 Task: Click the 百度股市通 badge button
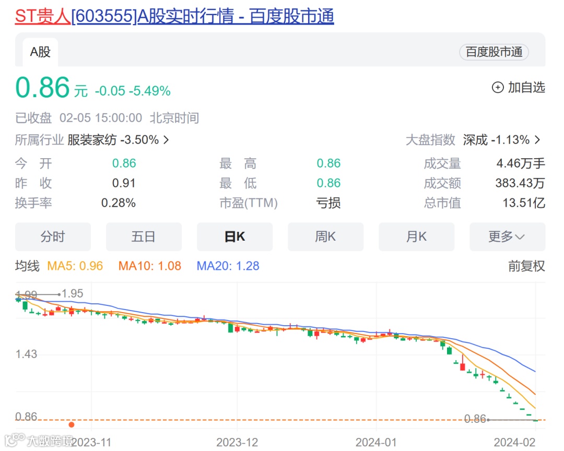[x=494, y=52]
